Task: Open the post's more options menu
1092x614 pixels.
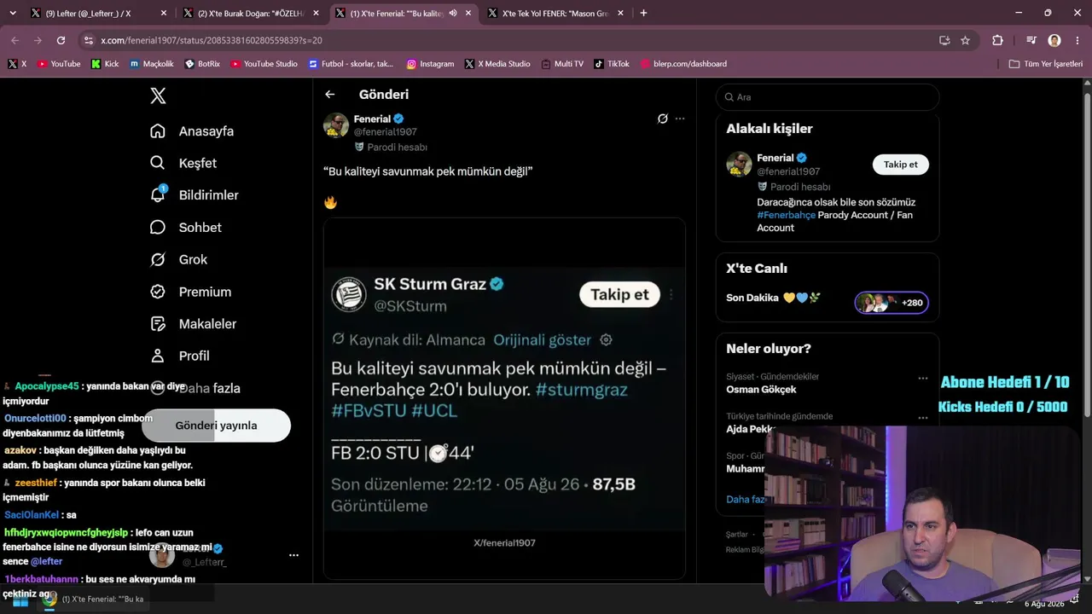Action: (680, 119)
